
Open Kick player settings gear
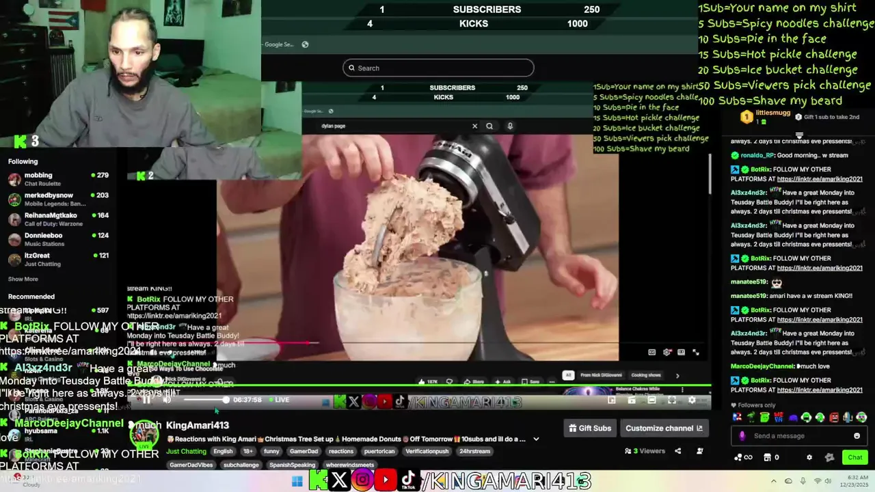[692, 400]
